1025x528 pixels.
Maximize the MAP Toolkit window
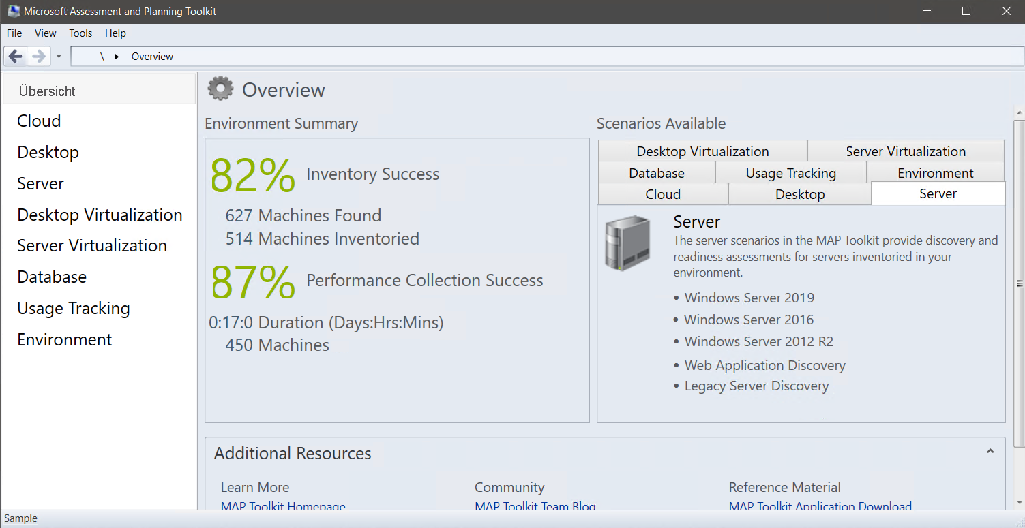(966, 12)
